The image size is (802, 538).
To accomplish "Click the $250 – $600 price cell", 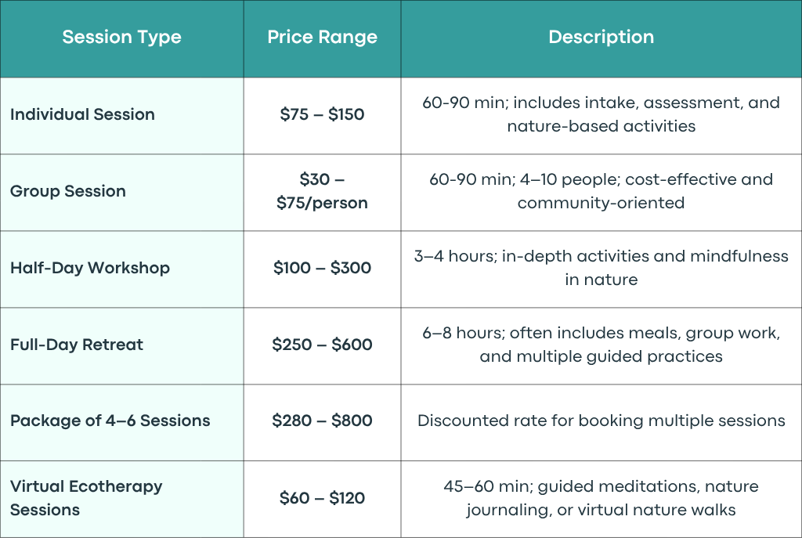I will [x=322, y=344].
